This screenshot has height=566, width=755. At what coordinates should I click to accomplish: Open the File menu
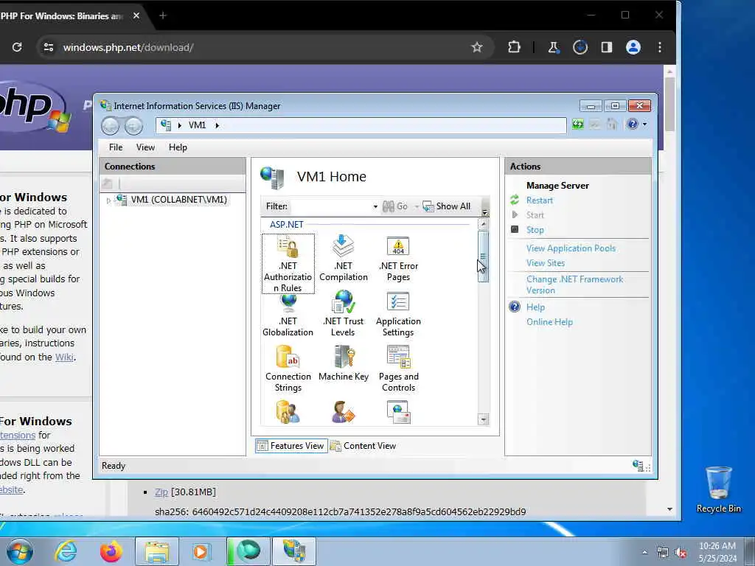116,147
